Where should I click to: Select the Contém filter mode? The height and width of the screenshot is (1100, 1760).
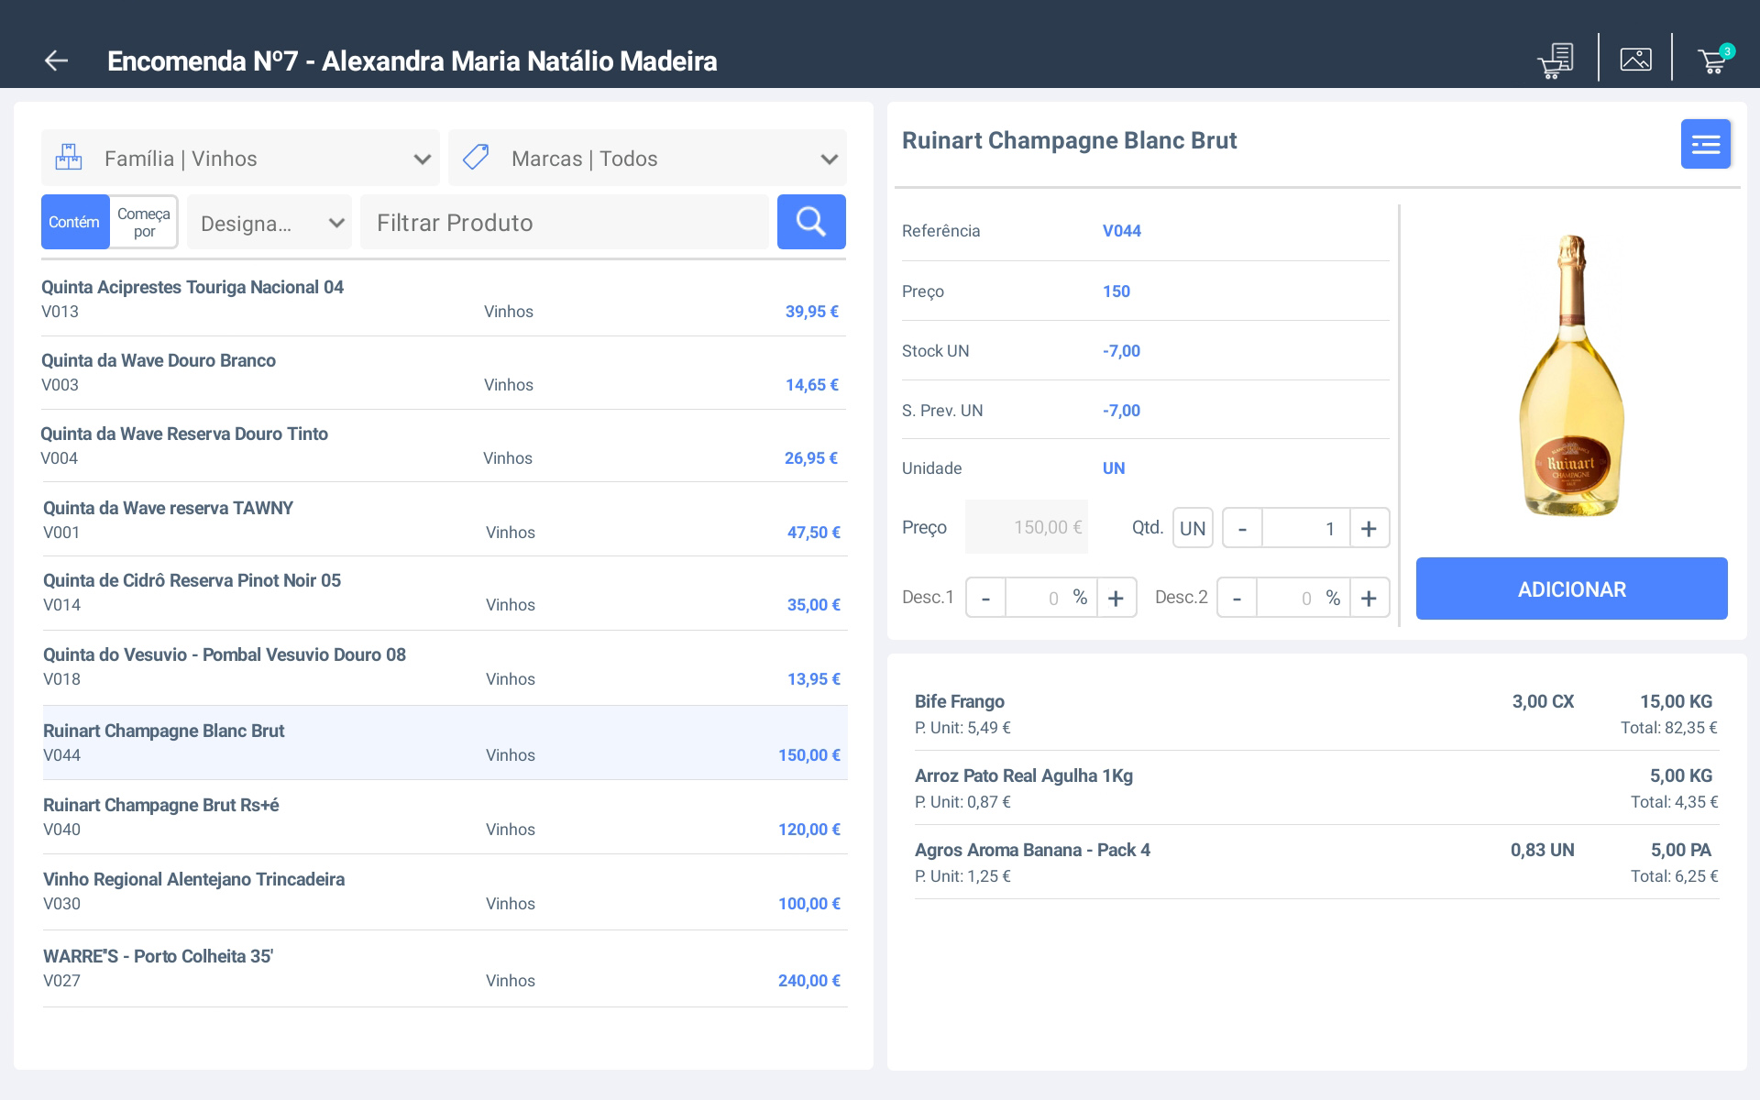[x=74, y=222]
